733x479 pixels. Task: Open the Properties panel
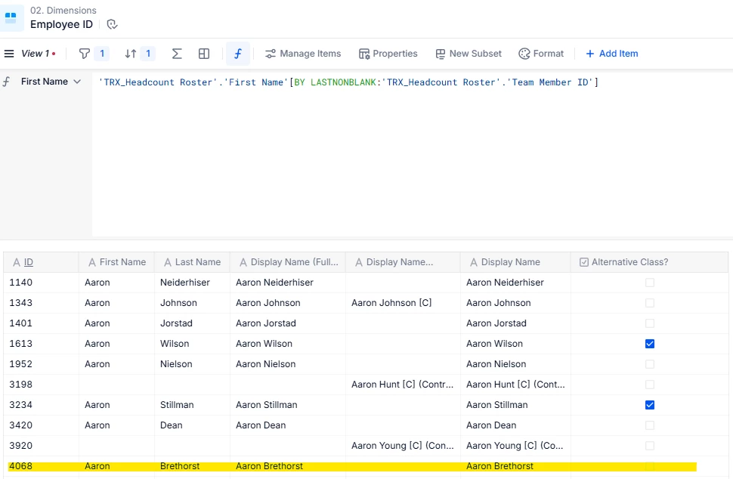tap(388, 54)
